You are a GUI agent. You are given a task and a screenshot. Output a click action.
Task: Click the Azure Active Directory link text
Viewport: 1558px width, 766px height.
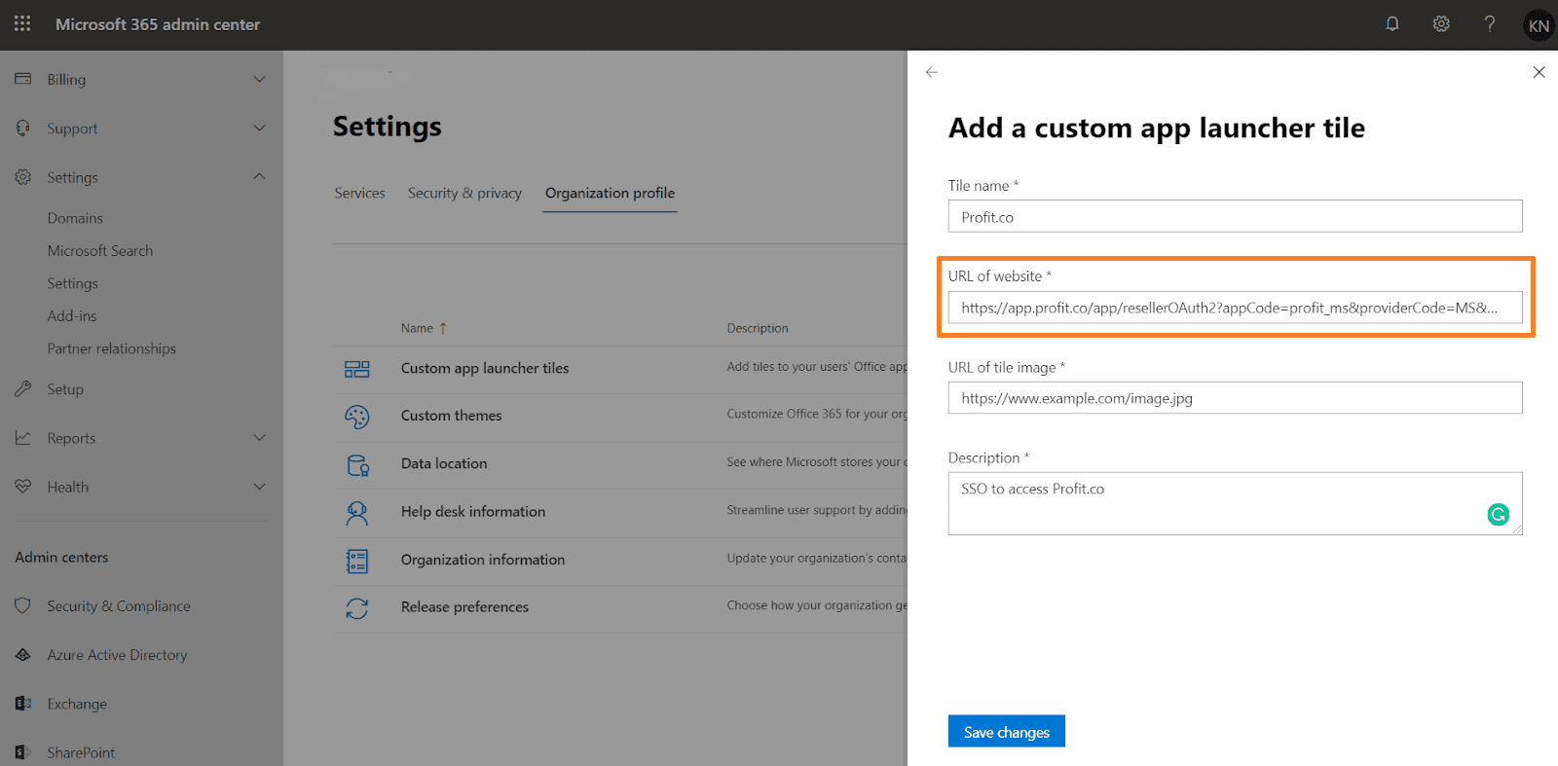(x=117, y=655)
